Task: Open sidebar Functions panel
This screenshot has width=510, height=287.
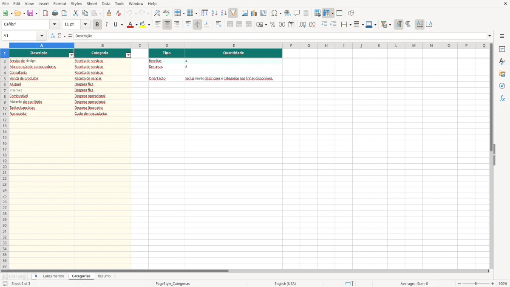Action: coord(502,98)
